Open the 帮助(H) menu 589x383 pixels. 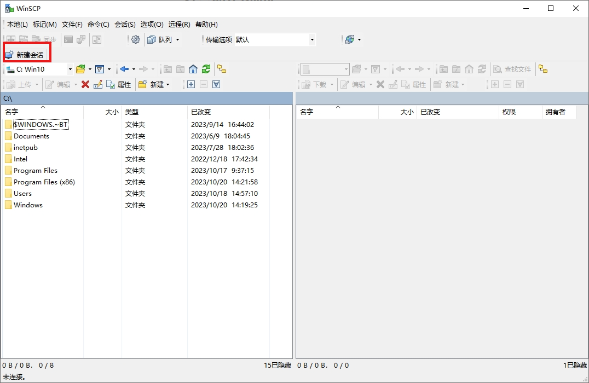click(x=206, y=25)
